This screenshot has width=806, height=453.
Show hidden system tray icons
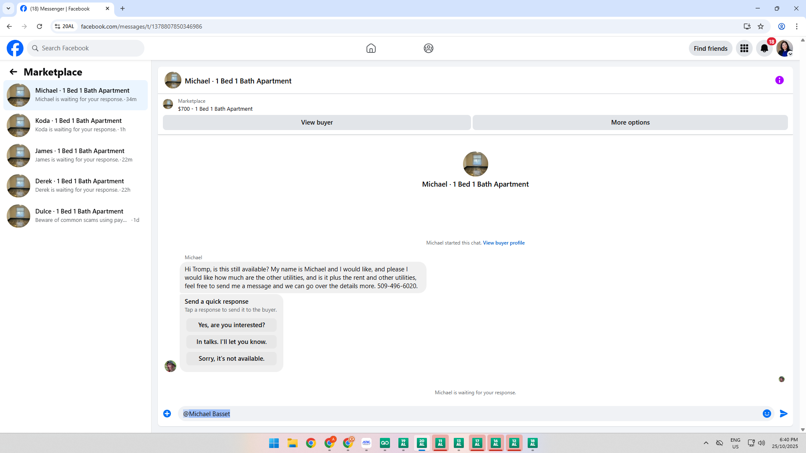coord(706,443)
